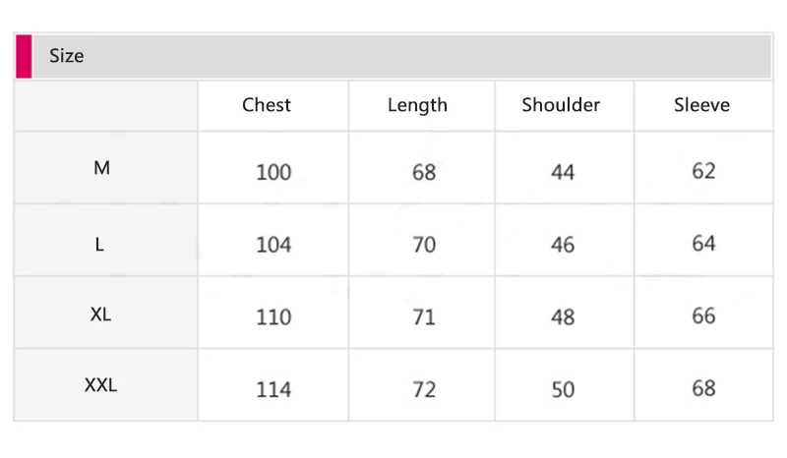
Task: Select the XXL size row label
Action: [x=100, y=384]
